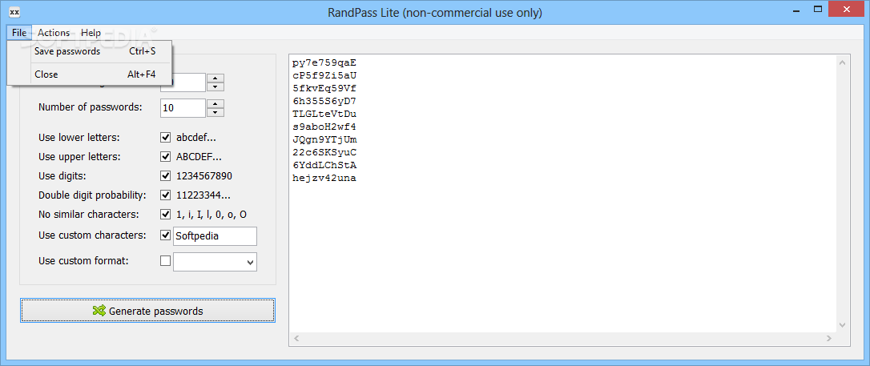Click the Generate passwords button
870x366 pixels.
(147, 311)
